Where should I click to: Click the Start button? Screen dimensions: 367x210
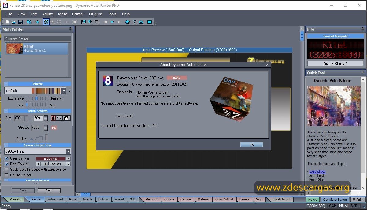(x=49, y=191)
